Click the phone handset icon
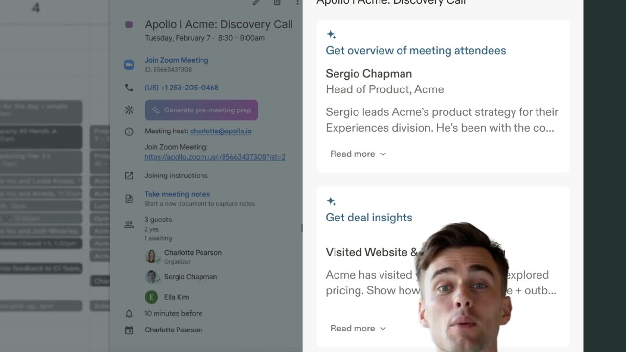626x352 pixels. [129, 88]
